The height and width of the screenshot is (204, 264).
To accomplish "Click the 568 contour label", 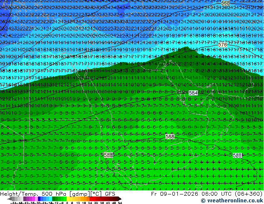I will pyautogui.click(x=225, y=3).
